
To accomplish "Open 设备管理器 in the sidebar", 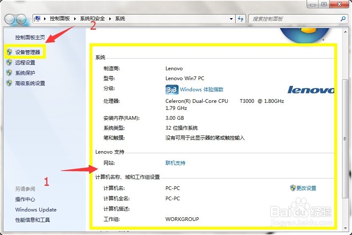I will pyautogui.click(x=28, y=52).
